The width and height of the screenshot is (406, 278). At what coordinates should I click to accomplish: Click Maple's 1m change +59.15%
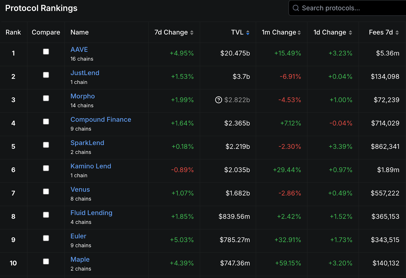coord(288,263)
